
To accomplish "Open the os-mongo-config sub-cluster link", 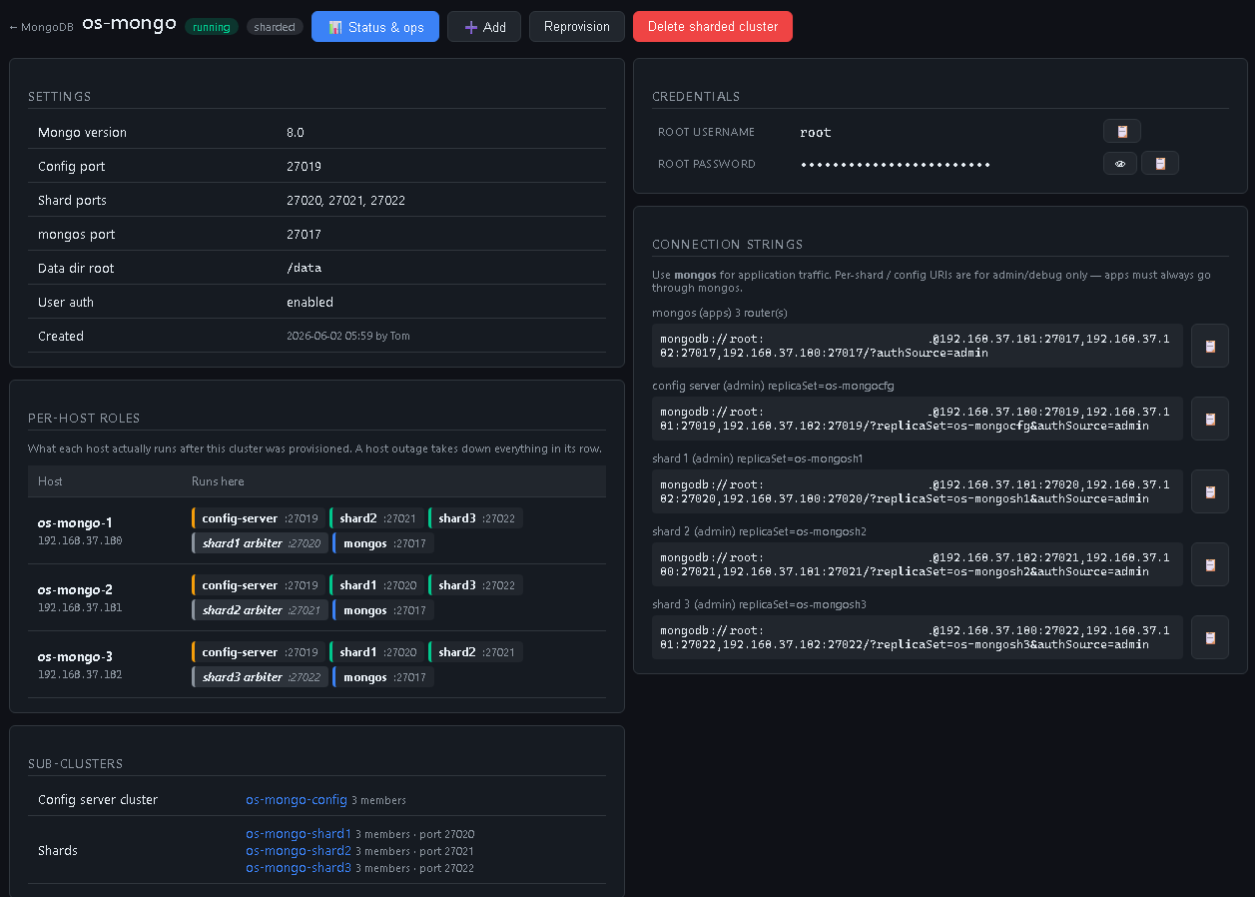I will tap(297, 800).
